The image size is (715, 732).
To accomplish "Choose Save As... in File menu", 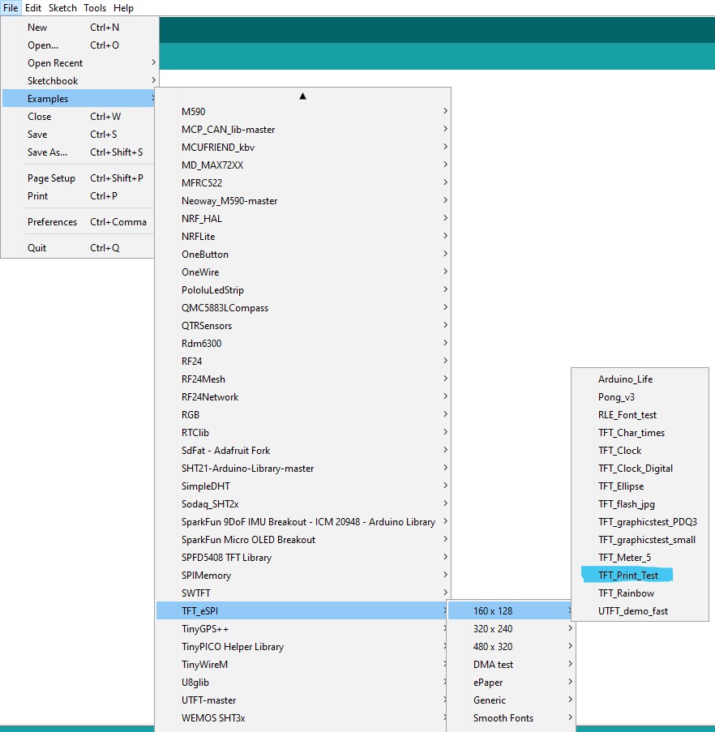I will (x=47, y=152).
